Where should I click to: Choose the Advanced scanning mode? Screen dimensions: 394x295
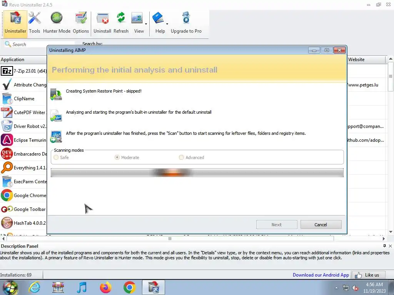coord(181,157)
